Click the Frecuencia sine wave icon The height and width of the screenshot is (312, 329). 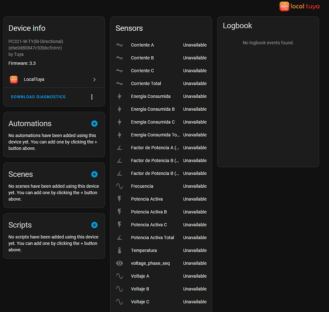coord(120,186)
